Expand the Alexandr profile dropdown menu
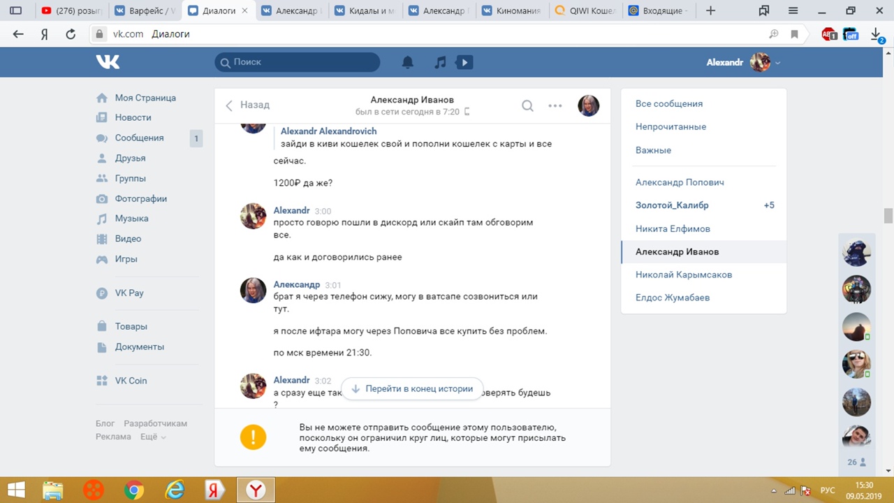This screenshot has height=503, width=894. click(x=777, y=63)
